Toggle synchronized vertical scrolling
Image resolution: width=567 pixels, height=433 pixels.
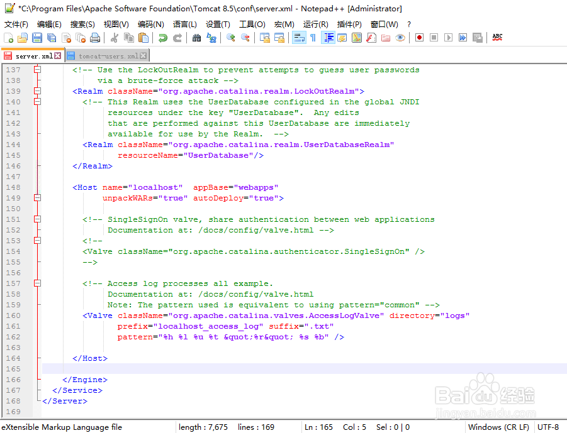tap(265, 38)
